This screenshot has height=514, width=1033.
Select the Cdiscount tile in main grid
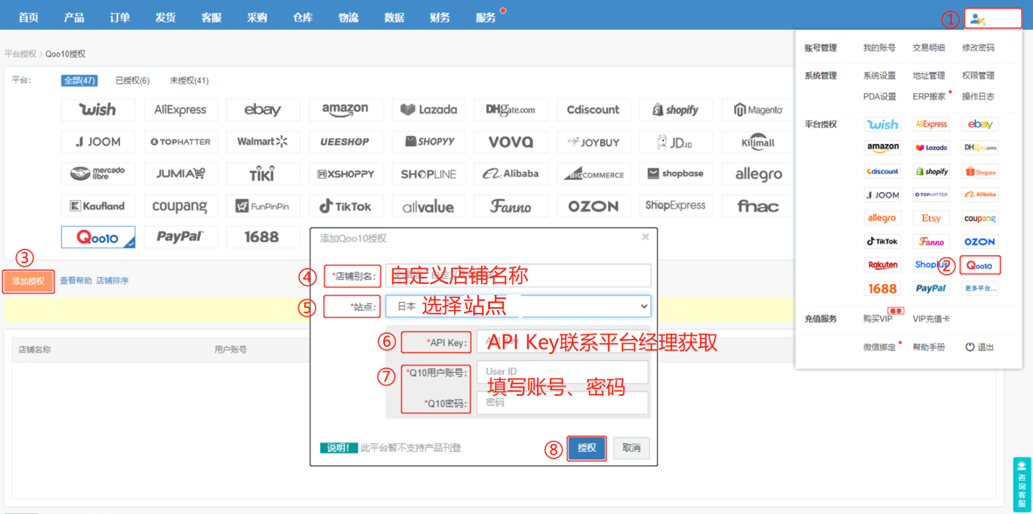(x=593, y=110)
